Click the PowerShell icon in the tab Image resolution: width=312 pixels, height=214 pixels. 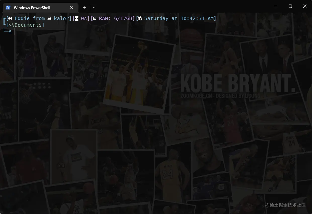(x=8, y=8)
